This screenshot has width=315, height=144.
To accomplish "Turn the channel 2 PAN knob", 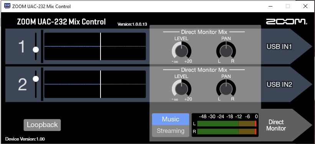I will click(x=226, y=88).
